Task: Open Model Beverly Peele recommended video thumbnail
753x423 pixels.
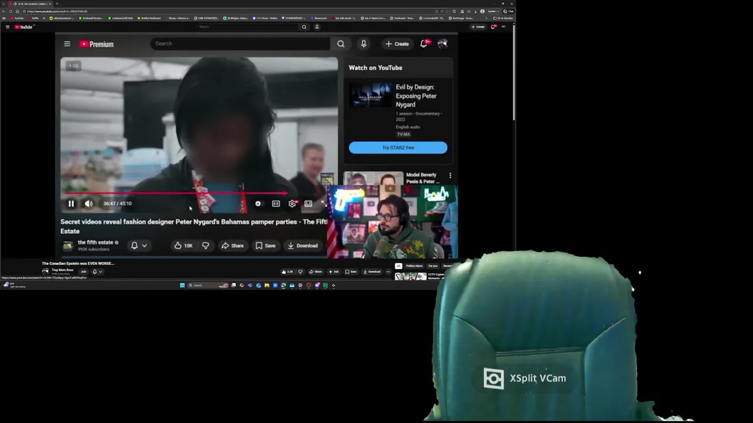Action: pyautogui.click(x=373, y=178)
